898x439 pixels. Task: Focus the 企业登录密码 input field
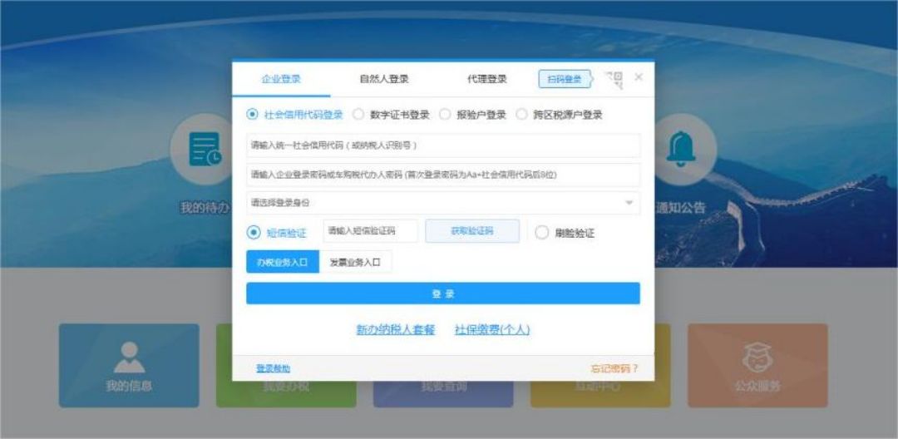pos(443,175)
